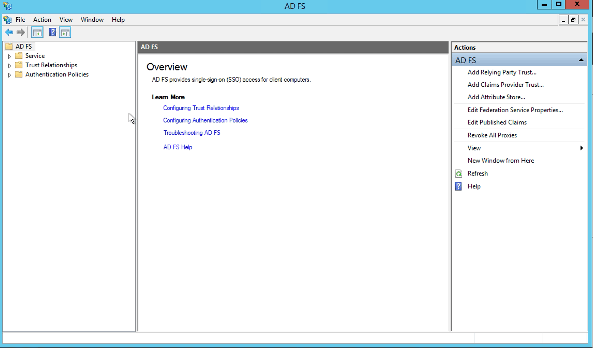Click the Service folder icon
Screen dimensions: 593x348
tap(19, 56)
